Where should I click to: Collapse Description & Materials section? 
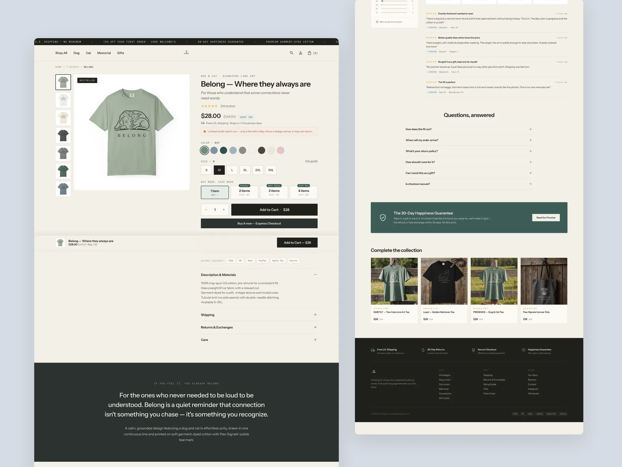(259, 275)
